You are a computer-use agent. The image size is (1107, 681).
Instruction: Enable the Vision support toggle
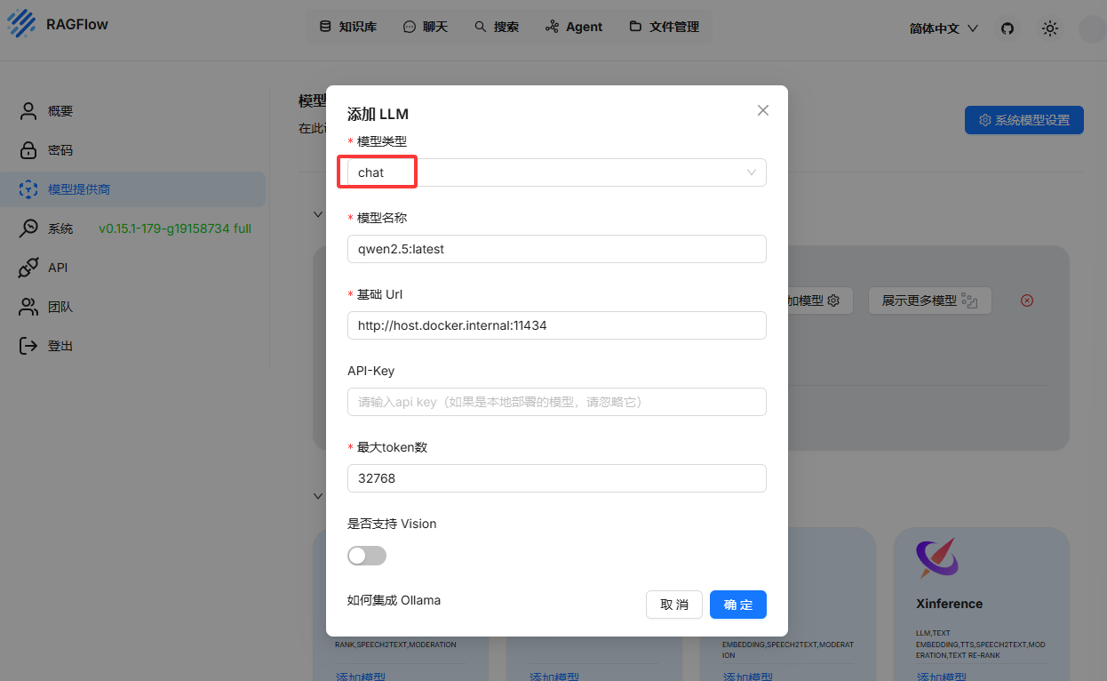coord(367,556)
